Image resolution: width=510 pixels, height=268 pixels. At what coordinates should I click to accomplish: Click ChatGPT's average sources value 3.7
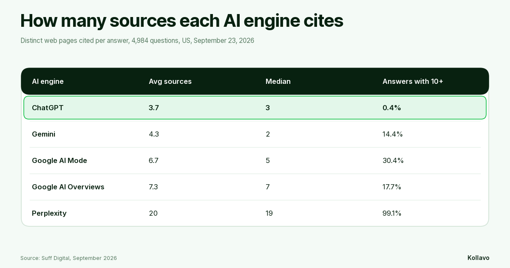coord(154,108)
